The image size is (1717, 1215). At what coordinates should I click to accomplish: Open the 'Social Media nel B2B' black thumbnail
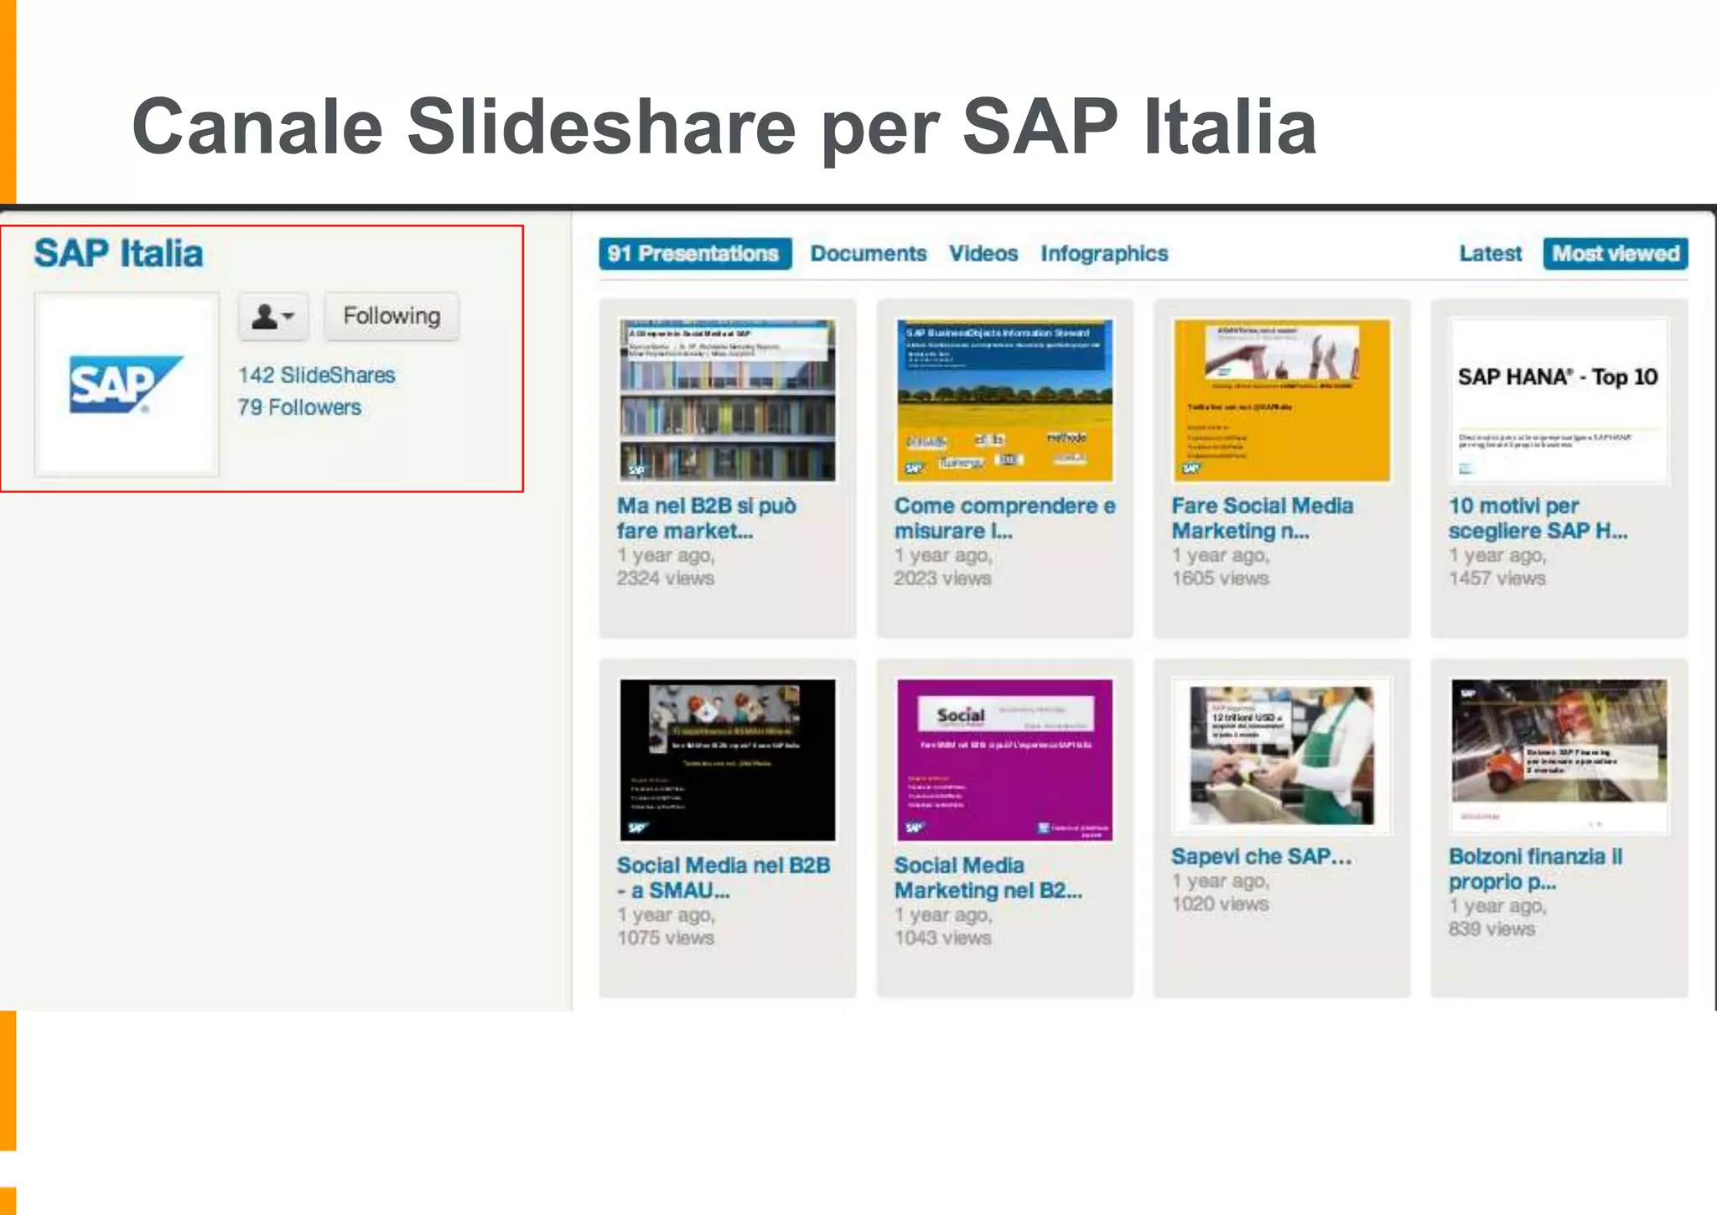(727, 760)
